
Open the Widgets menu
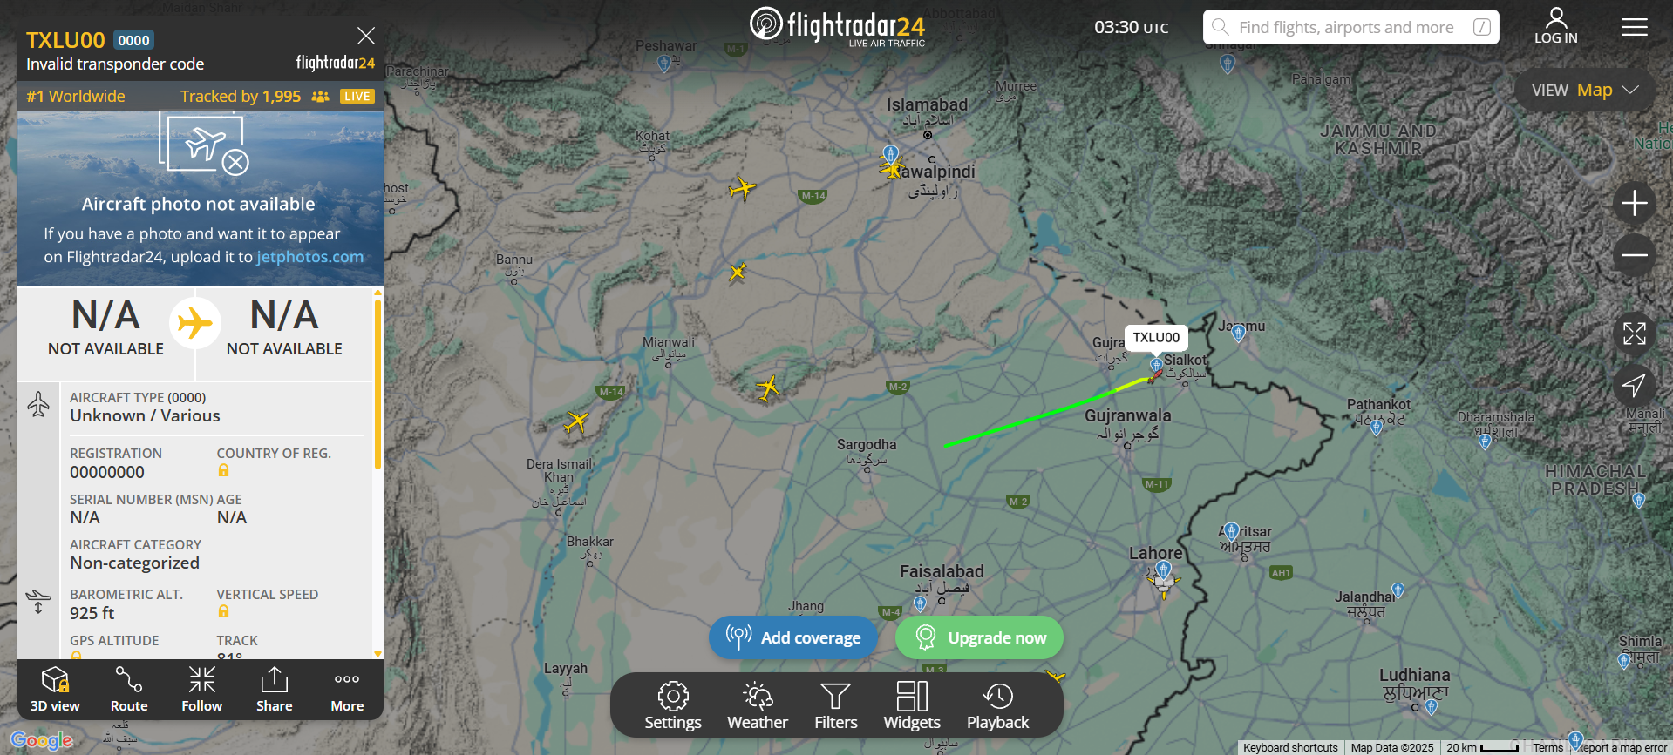tap(912, 705)
